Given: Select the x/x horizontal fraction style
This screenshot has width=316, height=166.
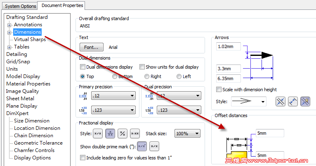Looking at the screenshot, I should 98,134.
